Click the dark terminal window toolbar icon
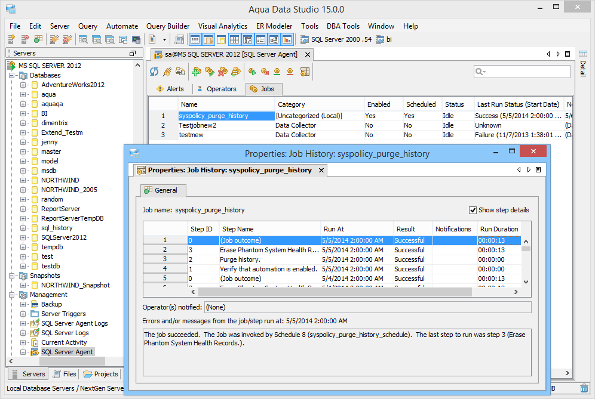595x399 pixels. click(136, 39)
